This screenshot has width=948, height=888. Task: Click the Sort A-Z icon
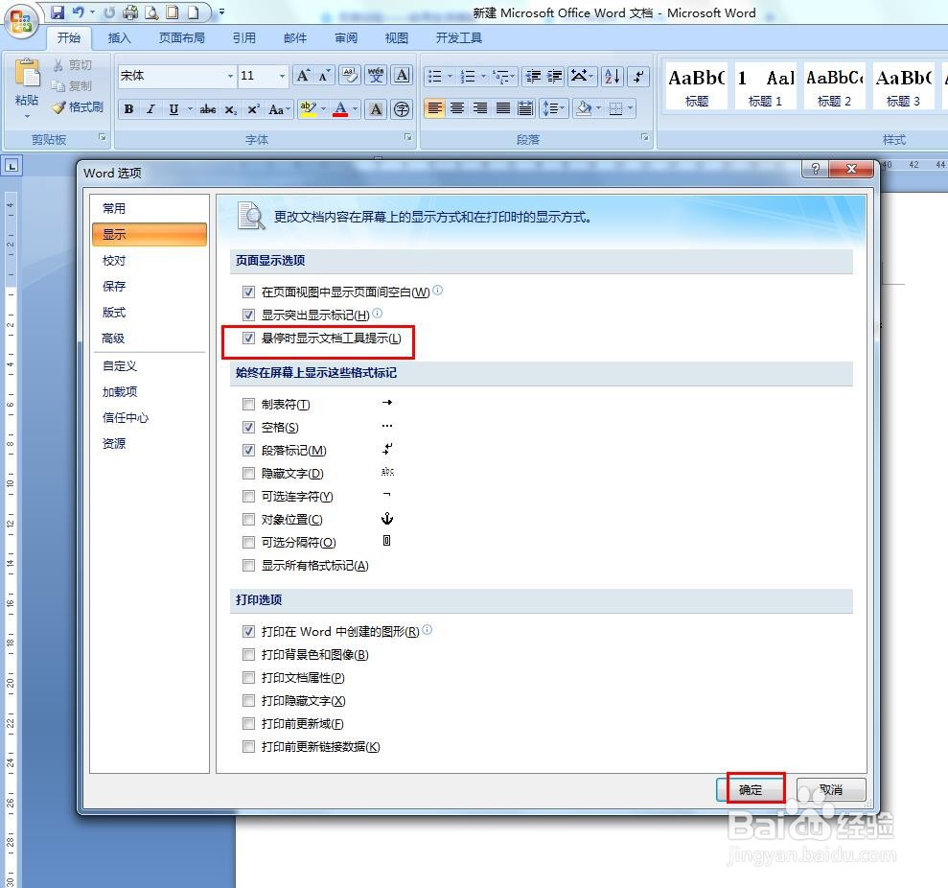click(x=612, y=76)
